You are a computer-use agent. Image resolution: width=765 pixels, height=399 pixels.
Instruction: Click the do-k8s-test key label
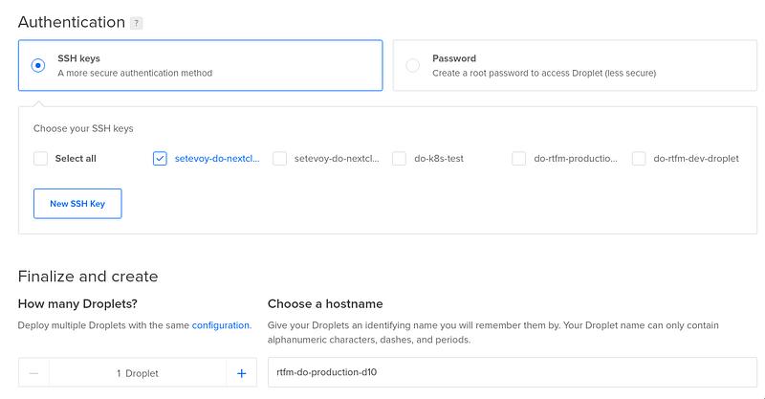[x=439, y=159]
